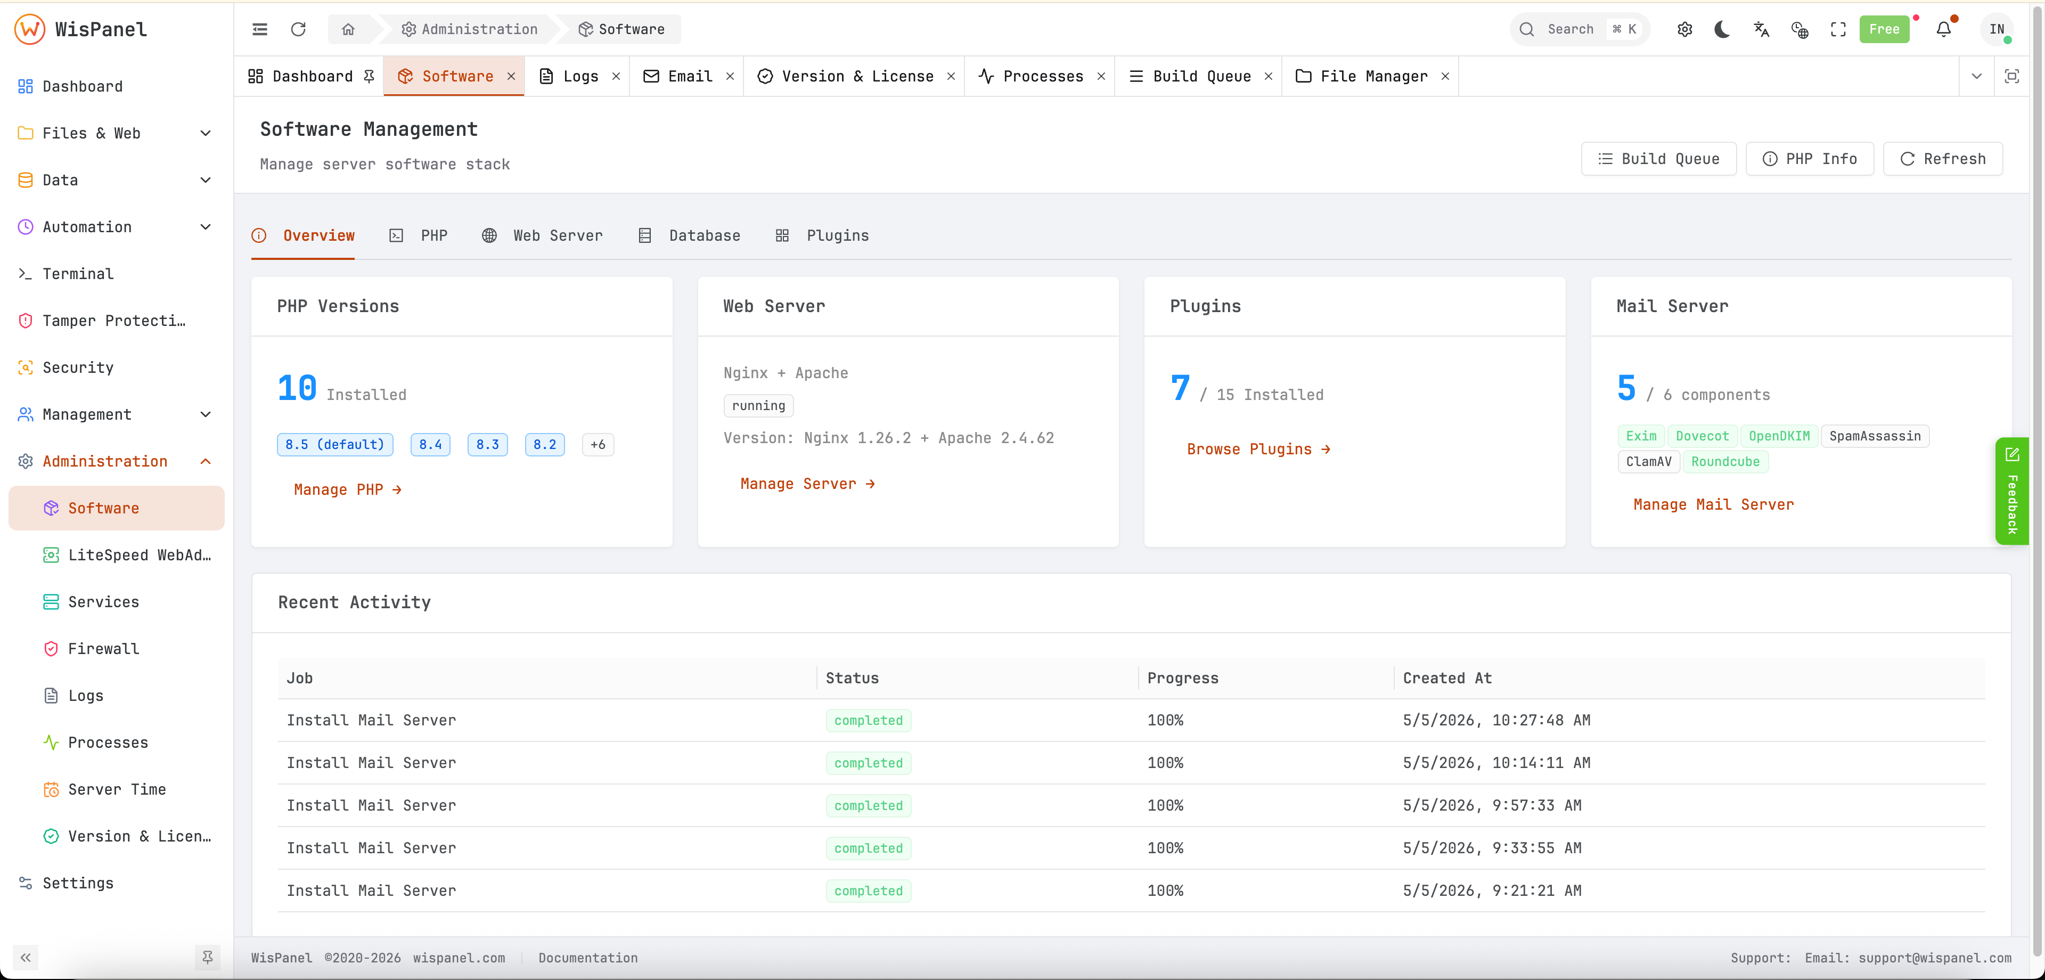Click the PHP Info button
Screen dimensions: 2045x980
(1809, 159)
